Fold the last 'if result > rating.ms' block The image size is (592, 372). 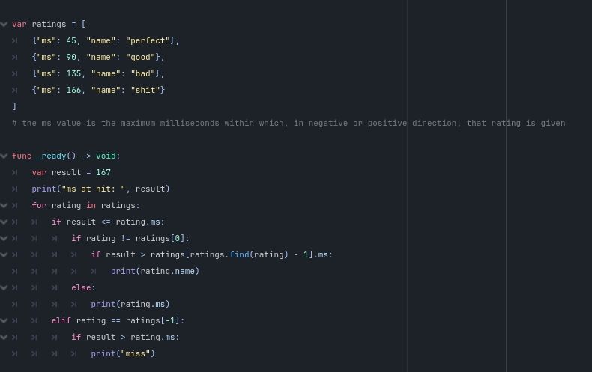[4, 337]
